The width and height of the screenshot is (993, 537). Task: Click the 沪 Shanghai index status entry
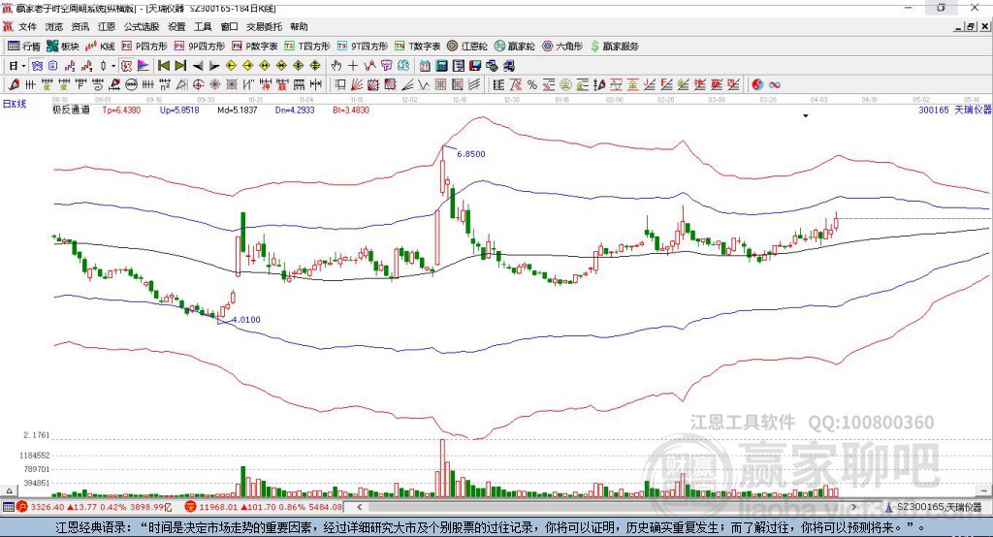pos(95,507)
